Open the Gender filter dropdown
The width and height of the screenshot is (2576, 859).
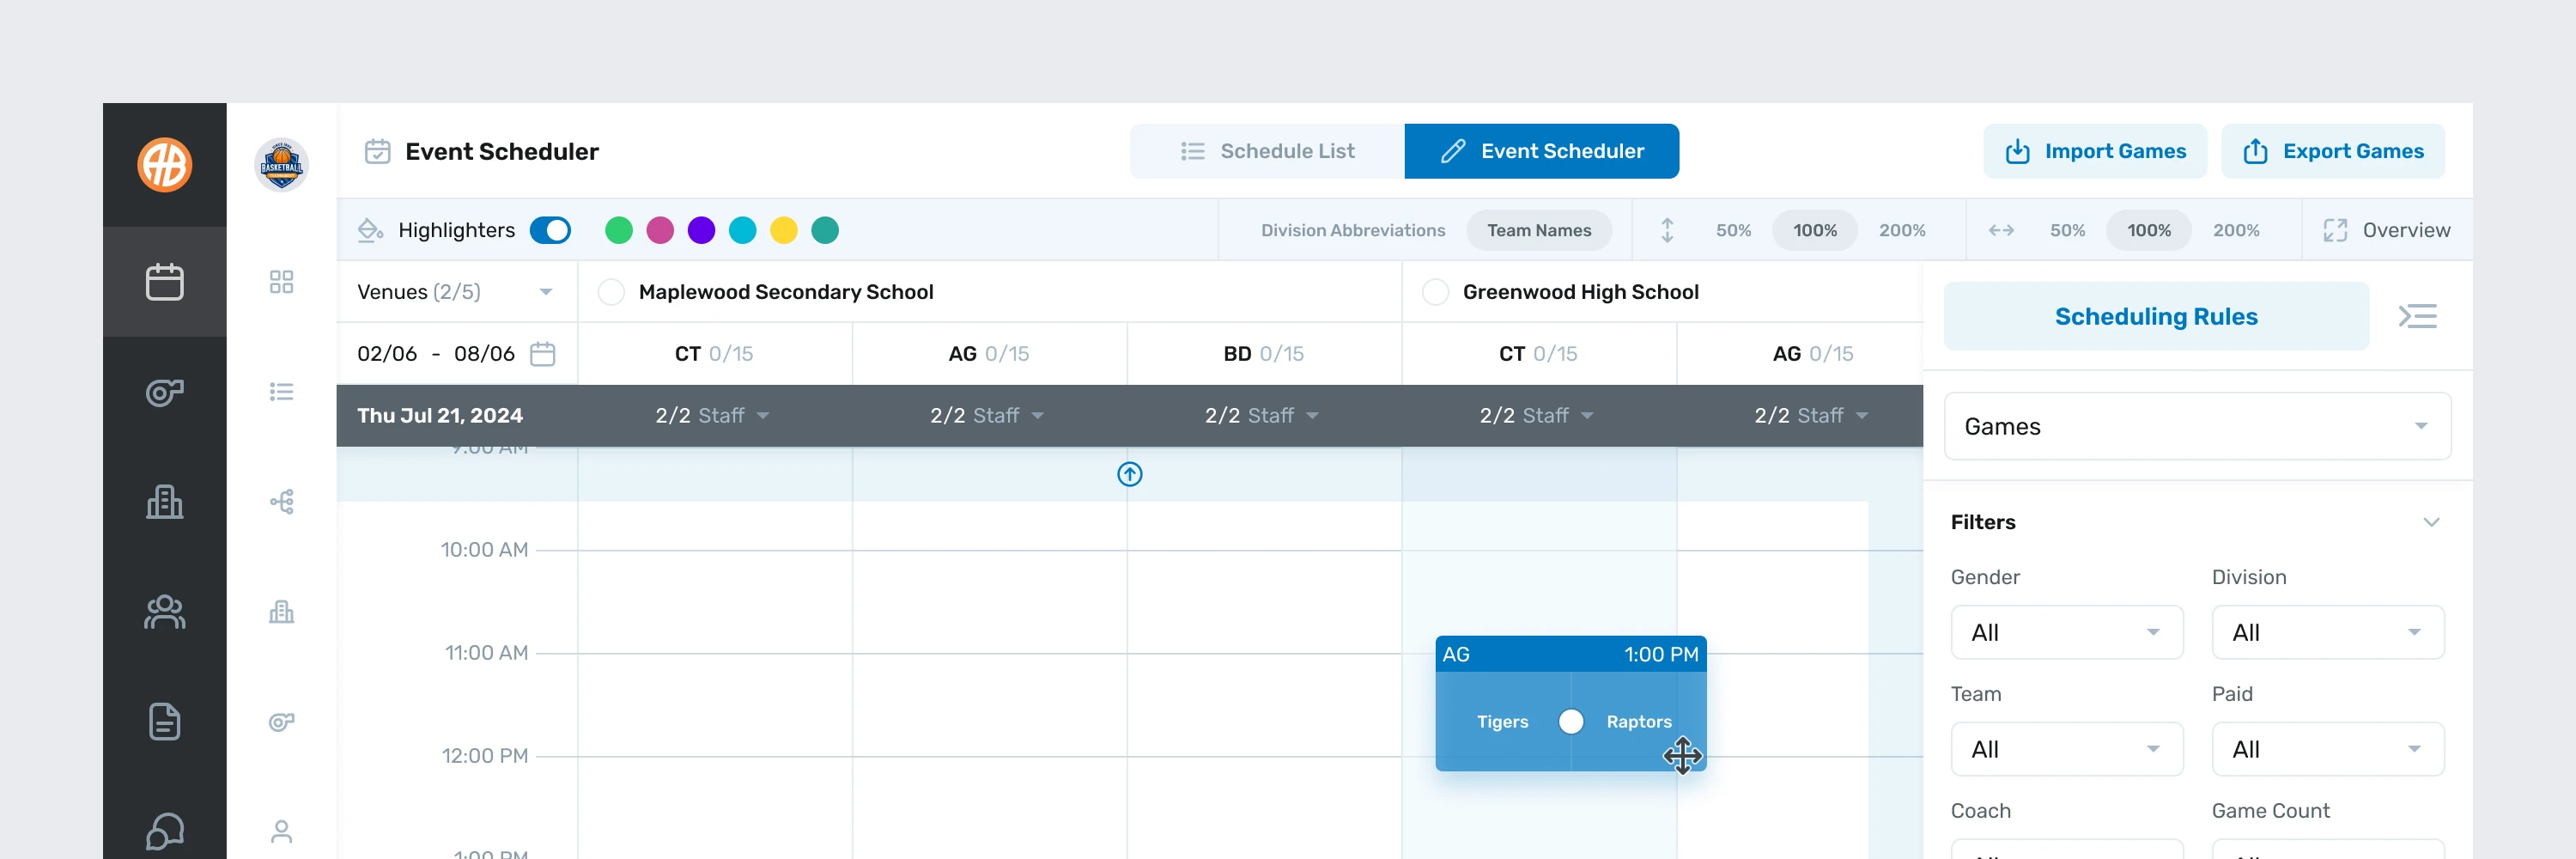[x=2066, y=633]
